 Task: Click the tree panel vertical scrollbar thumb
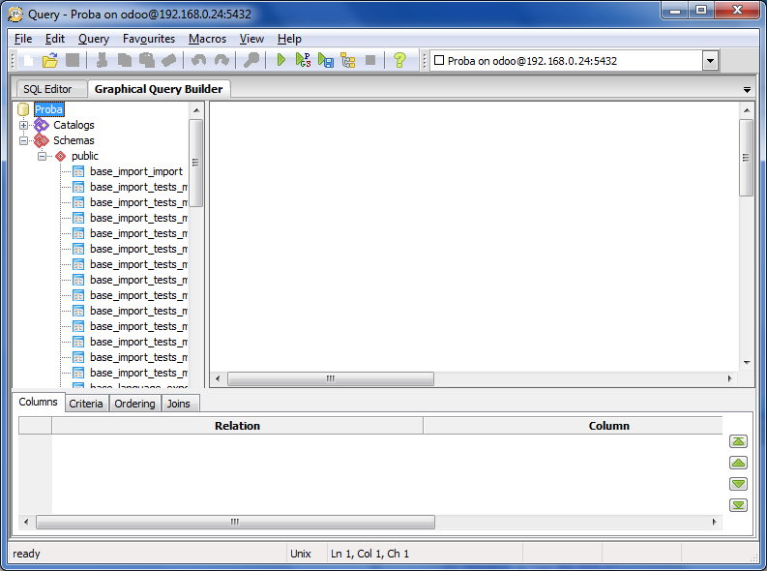(x=195, y=163)
